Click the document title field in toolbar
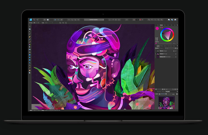The height and width of the screenshot is (135, 208). pos(94,20)
